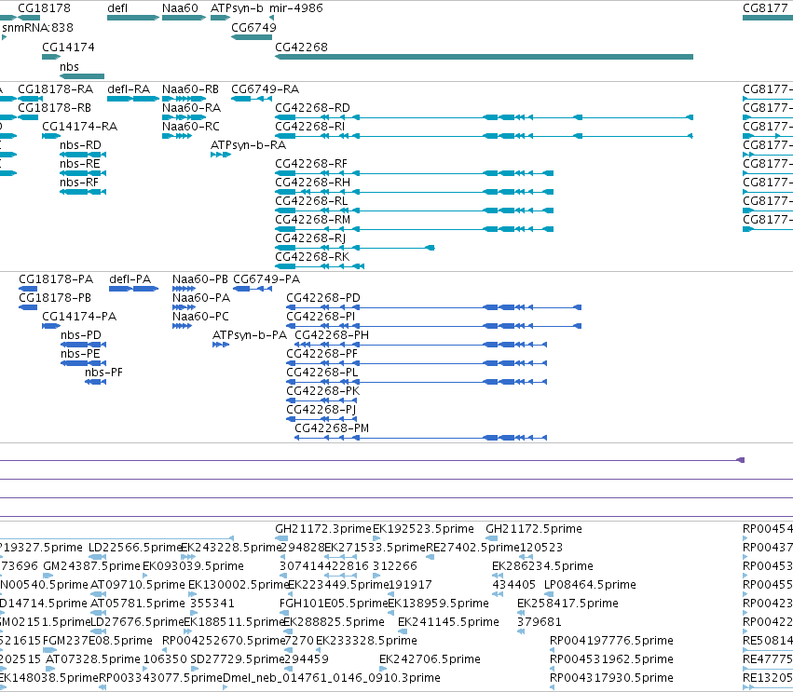Click the long CG42268 gene span bar
Viewport: 793px width, 692px height.
click(484, 57)
